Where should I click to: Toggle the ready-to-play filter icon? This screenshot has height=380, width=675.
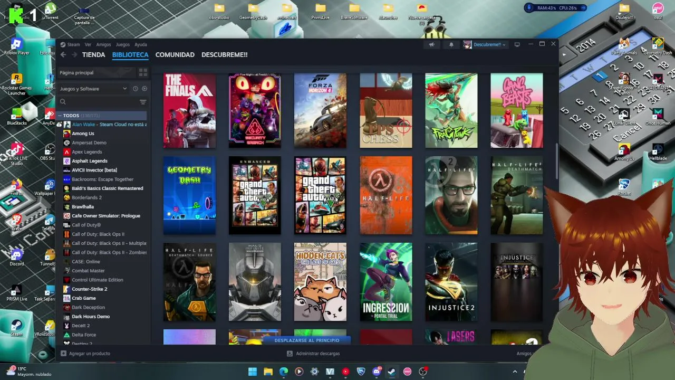tap(144, 89)
